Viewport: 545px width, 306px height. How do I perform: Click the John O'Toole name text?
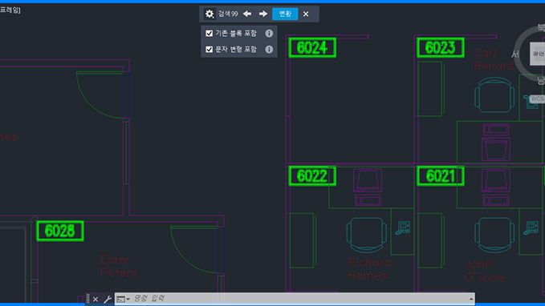pos(486,271)
